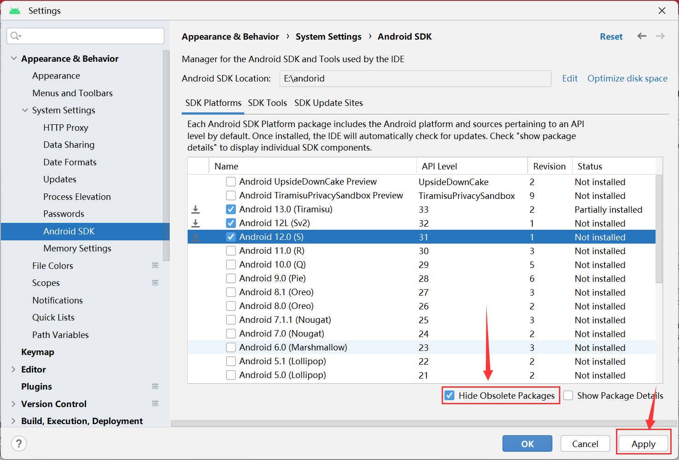The height and width of the screenshot is (460, 679).
Task: Expand Build, Execution, Deployment section
Action: tap(13, 421)
